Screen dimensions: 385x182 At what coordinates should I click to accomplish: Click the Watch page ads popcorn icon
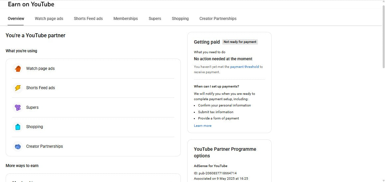(18, 69)
